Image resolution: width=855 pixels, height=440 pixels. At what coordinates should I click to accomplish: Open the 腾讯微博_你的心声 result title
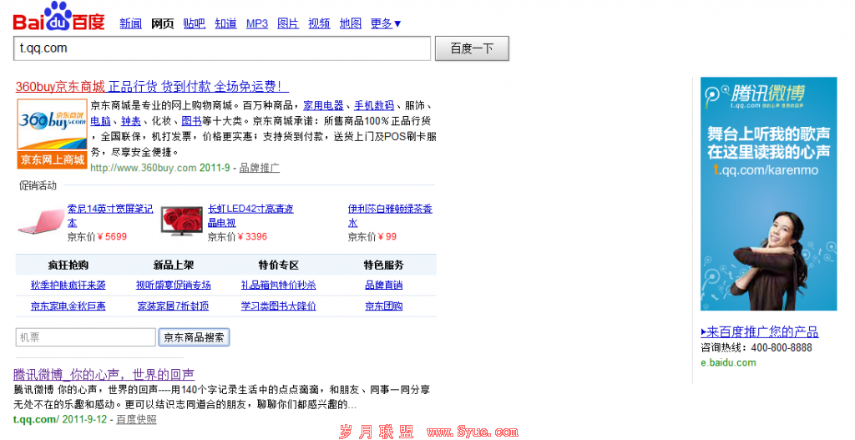104,375
